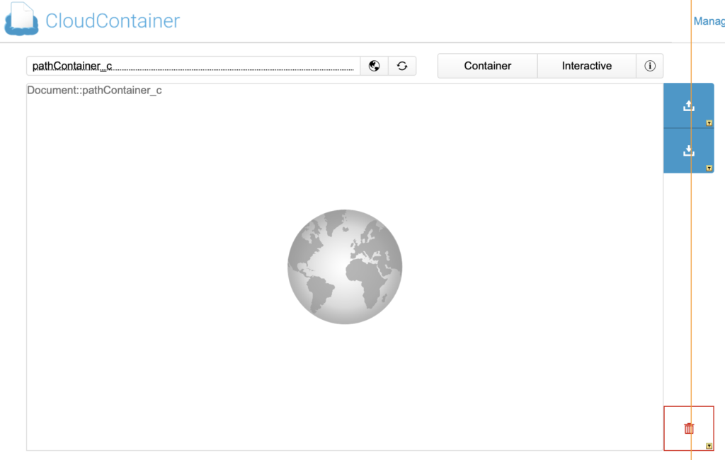
Task: Click the upload icon in the blue tile
Action: (x=688, y=105)
